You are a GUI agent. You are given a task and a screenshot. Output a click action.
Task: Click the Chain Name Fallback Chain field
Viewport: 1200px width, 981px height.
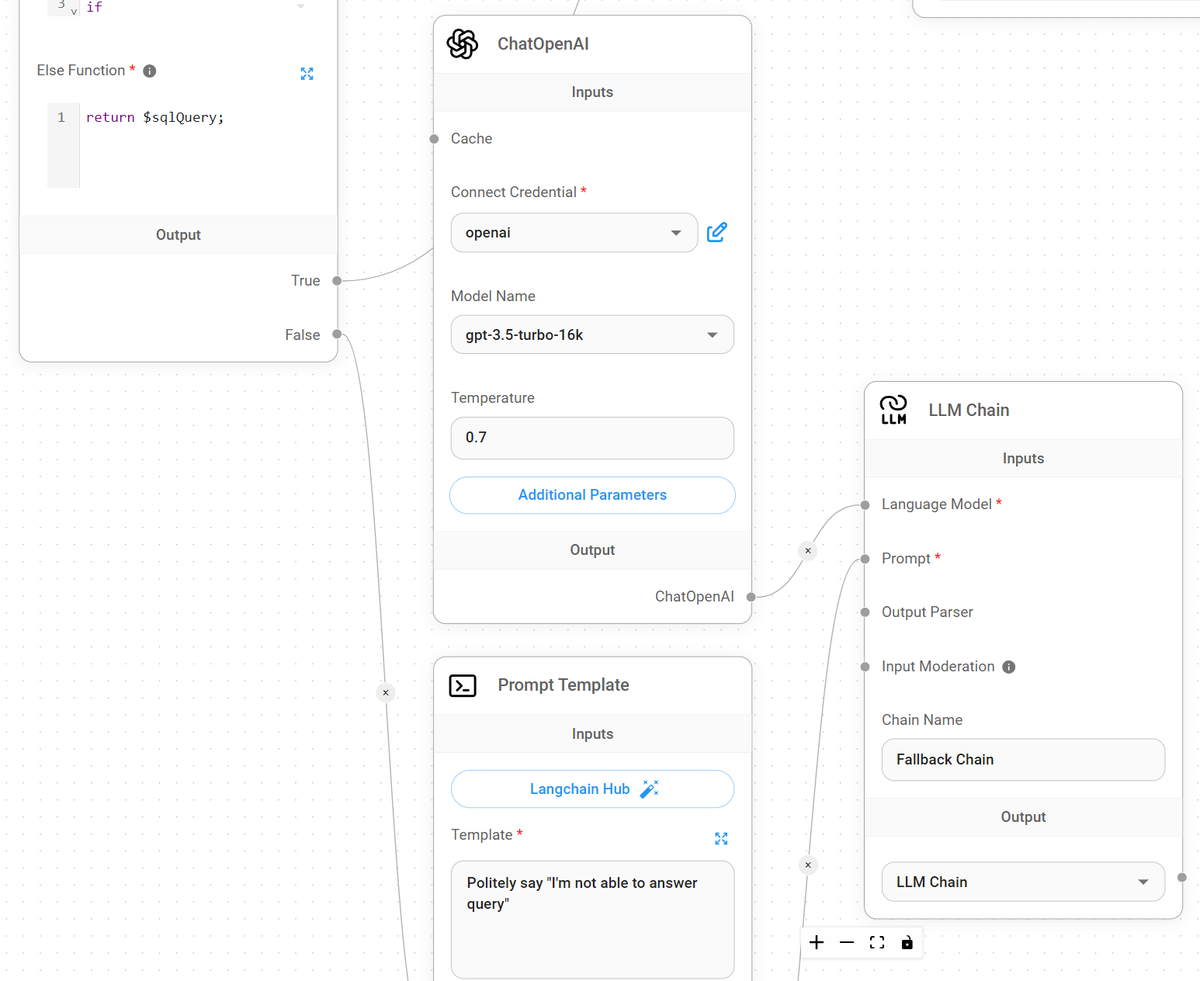[x=1022, y=760]
